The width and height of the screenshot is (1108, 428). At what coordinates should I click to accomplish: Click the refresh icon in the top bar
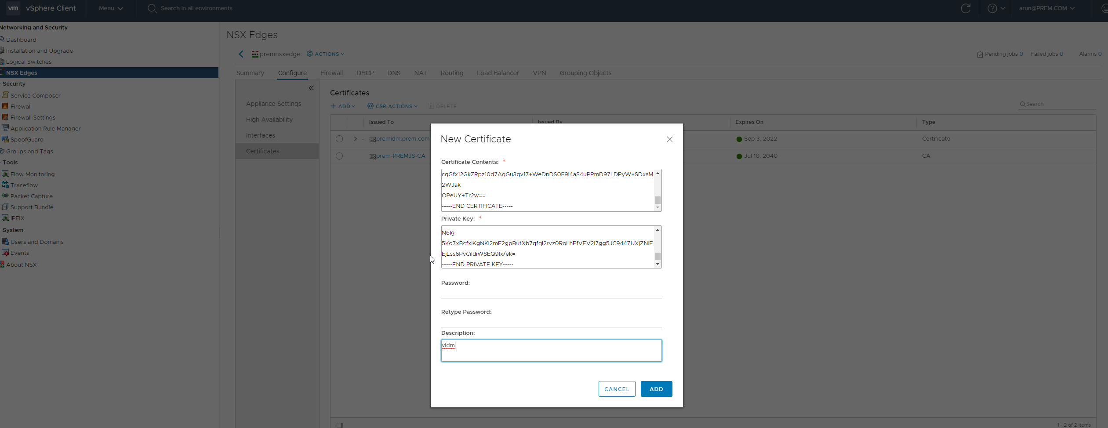click(966, 8)
